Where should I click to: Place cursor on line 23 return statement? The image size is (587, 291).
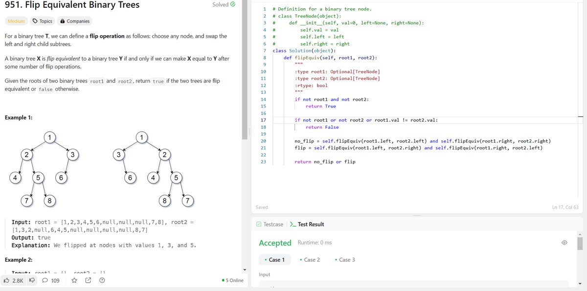pyautogui.click(x=325, y=161)
